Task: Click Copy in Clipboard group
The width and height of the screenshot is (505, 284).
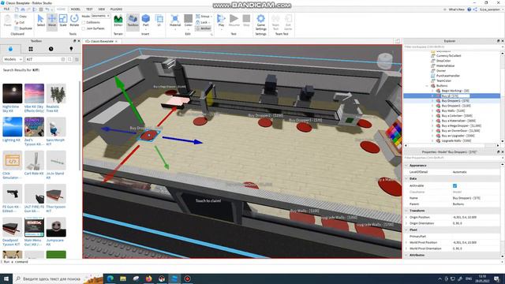Action: pos(21,16)
